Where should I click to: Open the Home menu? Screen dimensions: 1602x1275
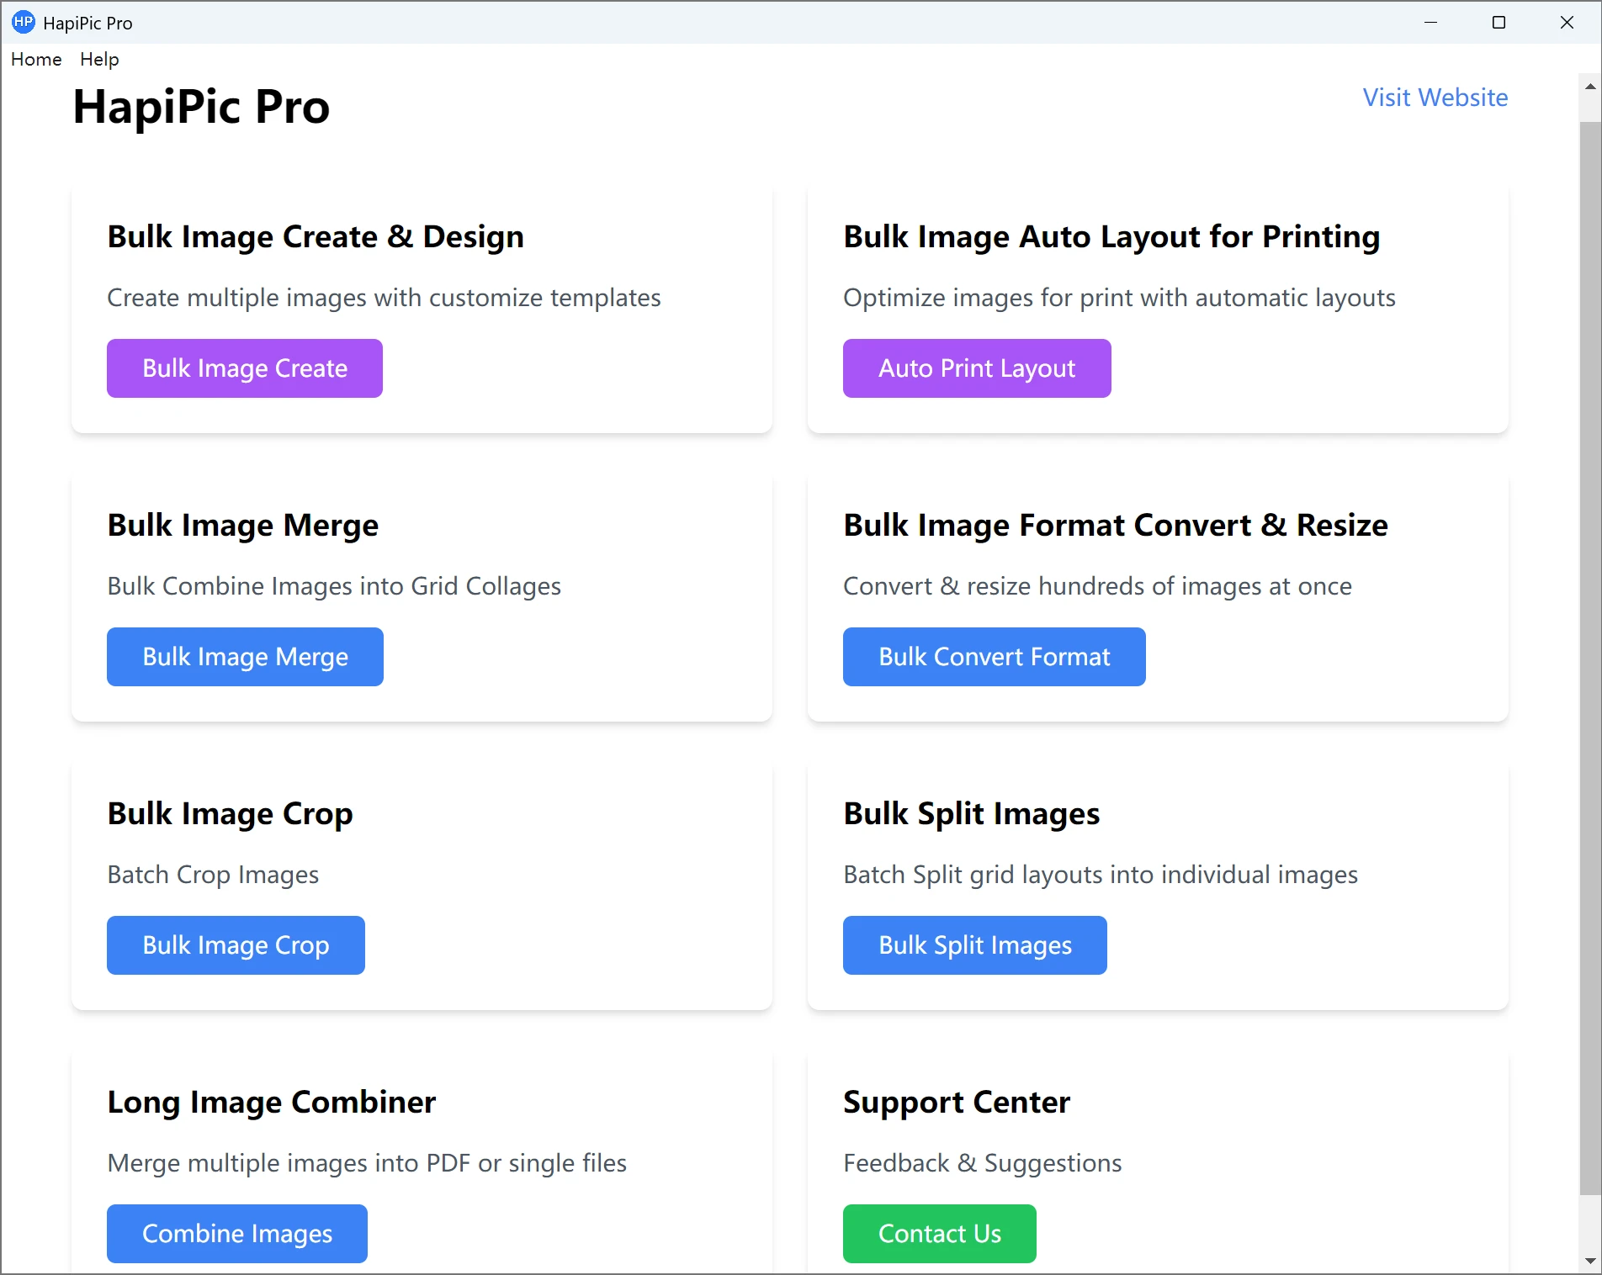click(x=36, y=60)
